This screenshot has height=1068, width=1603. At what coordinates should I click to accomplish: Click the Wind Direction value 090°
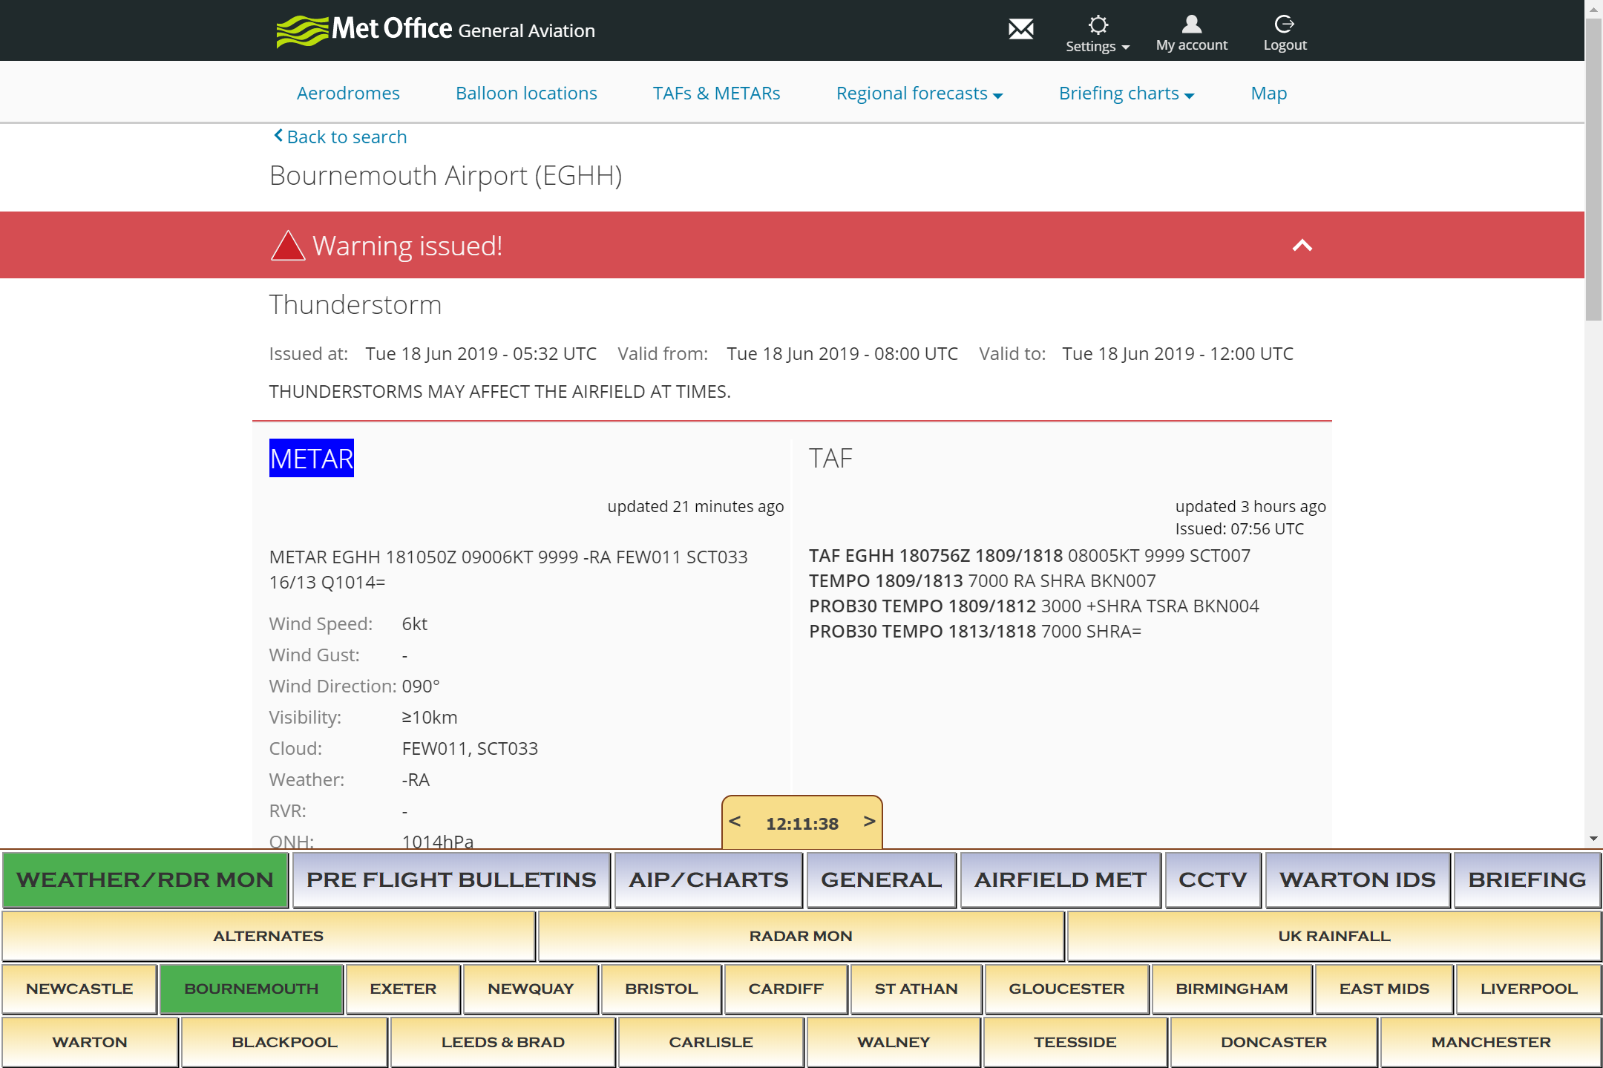421,687
